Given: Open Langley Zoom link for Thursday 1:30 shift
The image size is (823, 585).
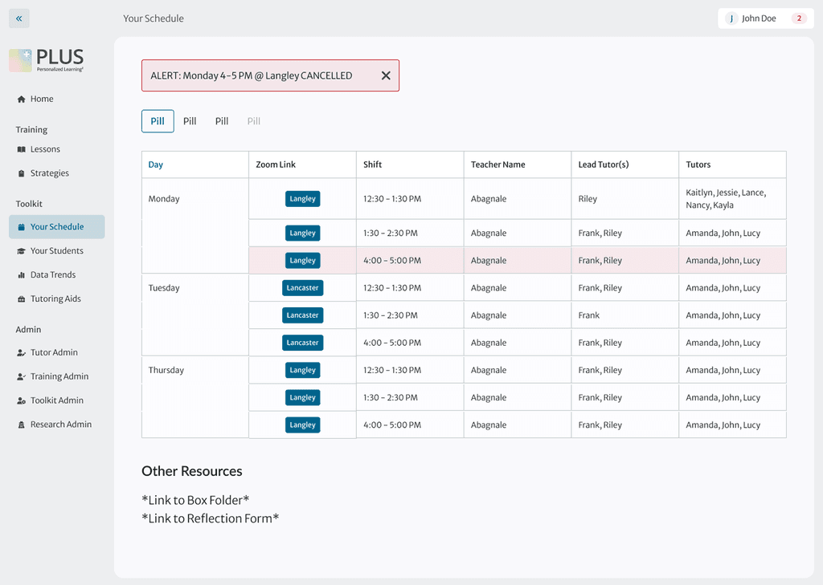Looking at the screenshot, I should pyautogui.click(x=302, y=397).
